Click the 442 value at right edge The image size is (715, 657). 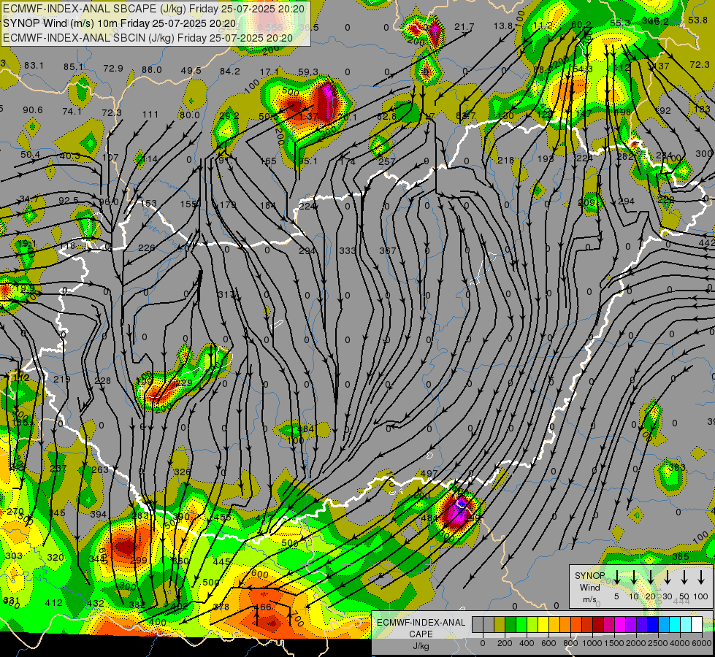tap(706, 244)
